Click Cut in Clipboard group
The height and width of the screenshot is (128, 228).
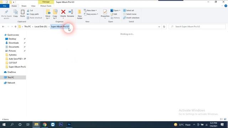(x=30, y=10)
